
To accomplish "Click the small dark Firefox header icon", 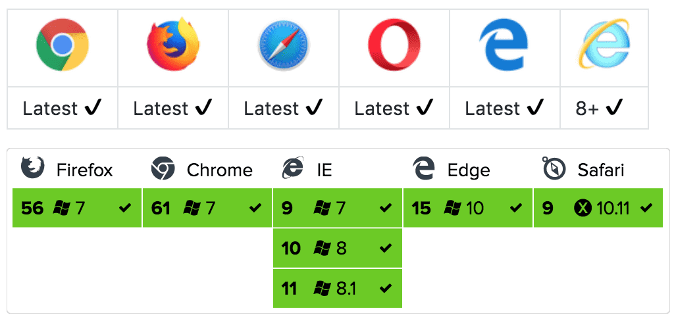I will pos(33,168).
